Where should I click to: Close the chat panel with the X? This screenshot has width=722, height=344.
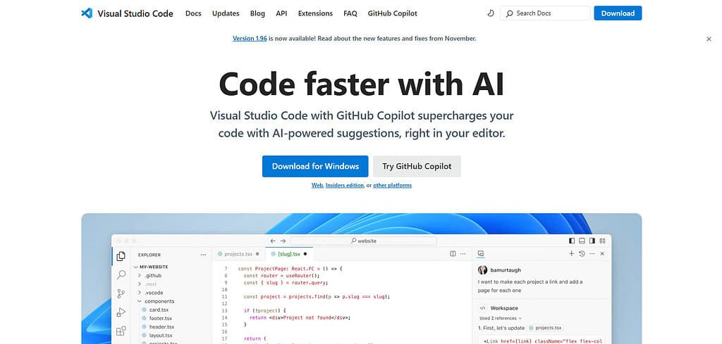[x=602, y=253]
